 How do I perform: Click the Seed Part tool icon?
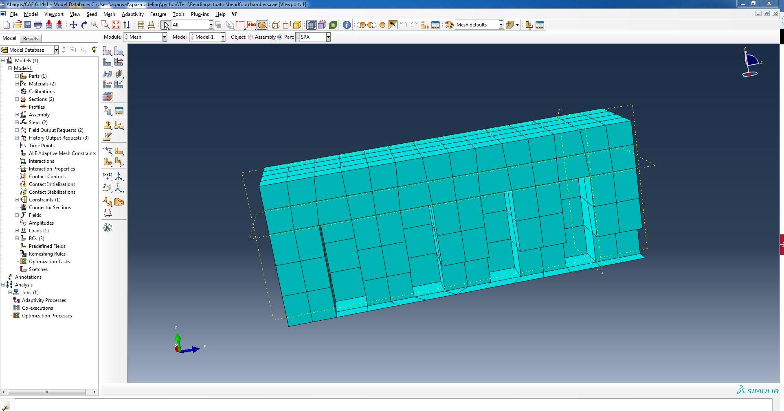click(x=108, y=50)
